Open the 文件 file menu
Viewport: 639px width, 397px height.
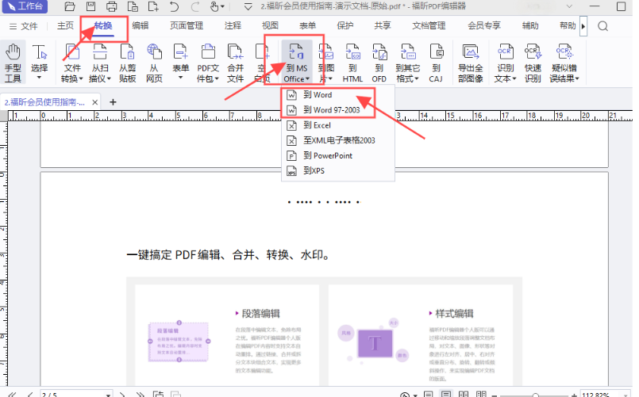pos(24,26)
